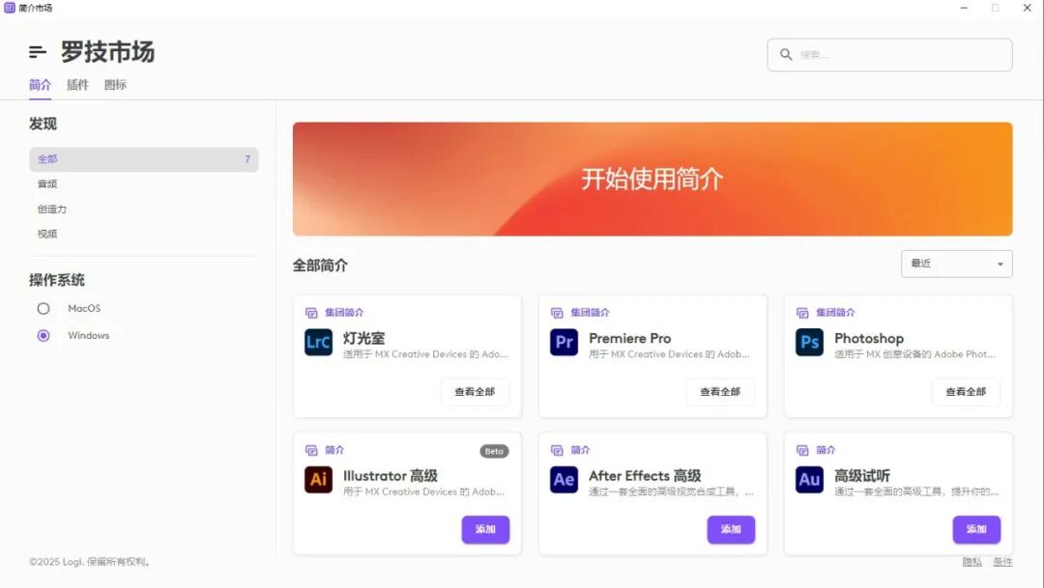
Task: Select the 视频 category filter
Action: 47,234
